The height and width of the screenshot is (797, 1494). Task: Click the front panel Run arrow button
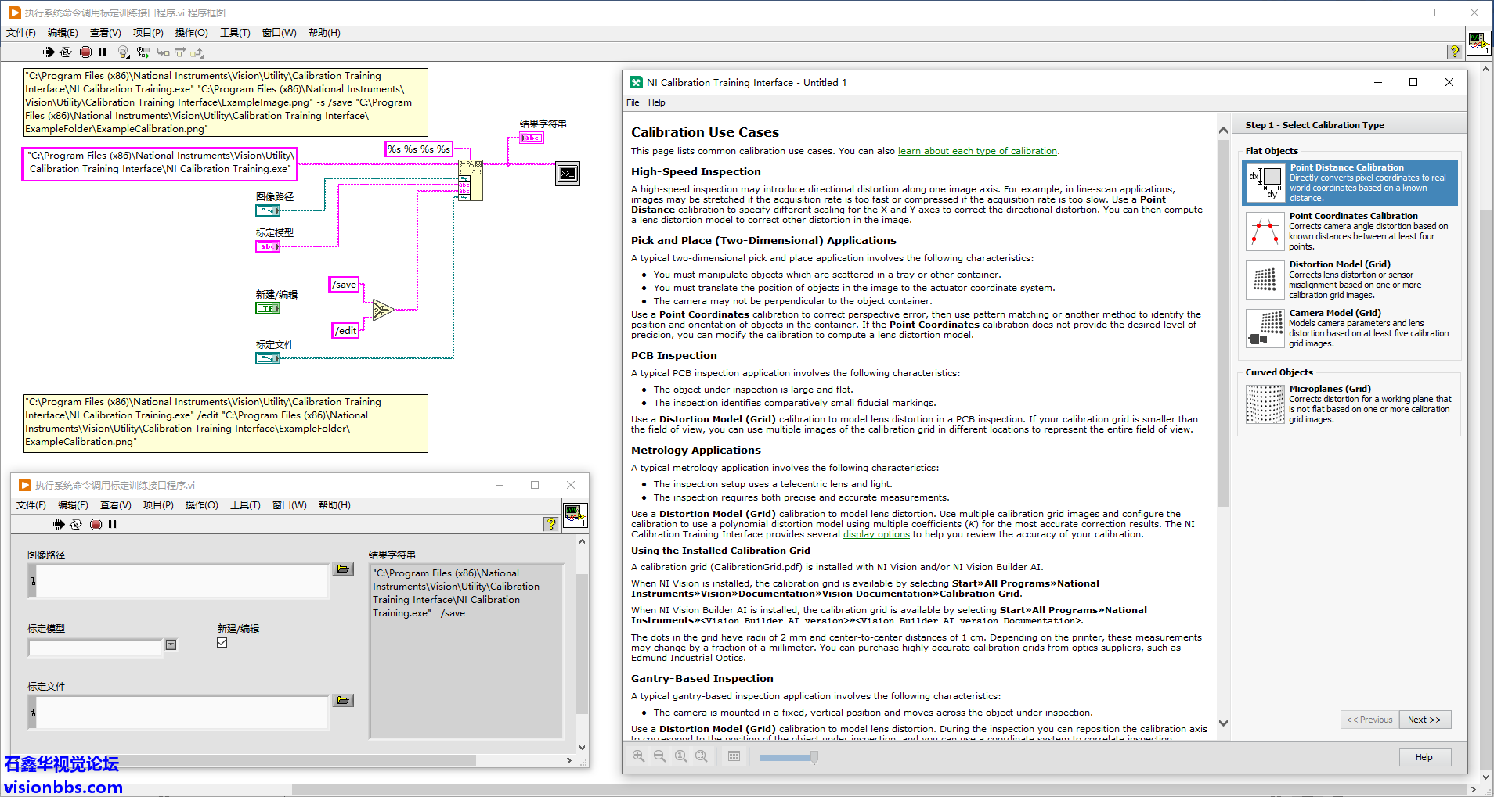(x=59, y=524)
